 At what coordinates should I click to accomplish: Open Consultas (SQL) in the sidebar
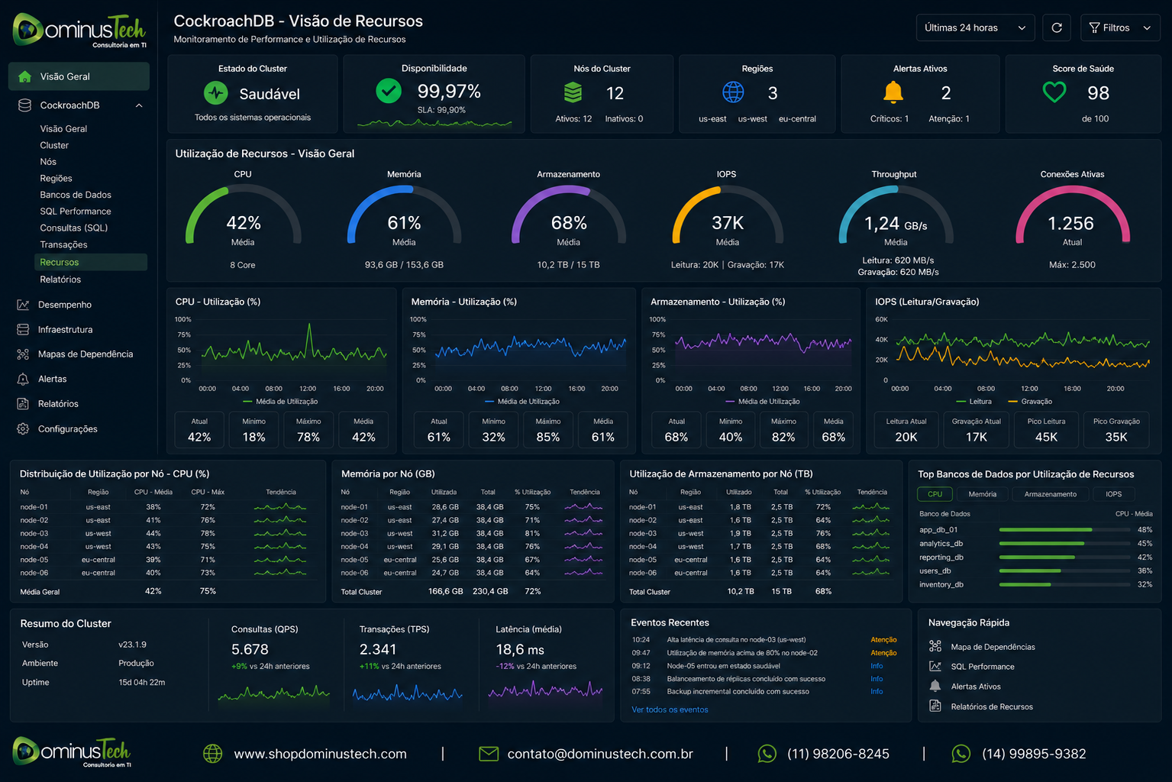pos(74,228)
